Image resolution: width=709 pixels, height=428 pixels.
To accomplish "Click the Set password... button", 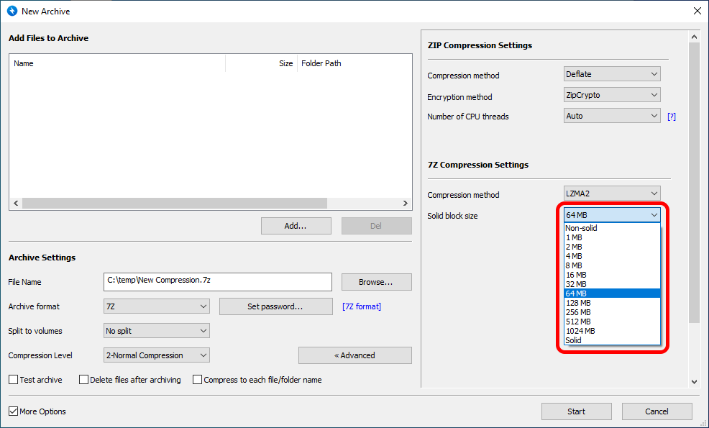I will click(x=275, y=306).
